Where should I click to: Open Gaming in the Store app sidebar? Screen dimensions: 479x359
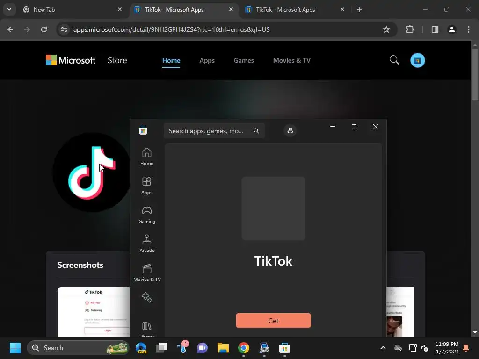point(146,214)
